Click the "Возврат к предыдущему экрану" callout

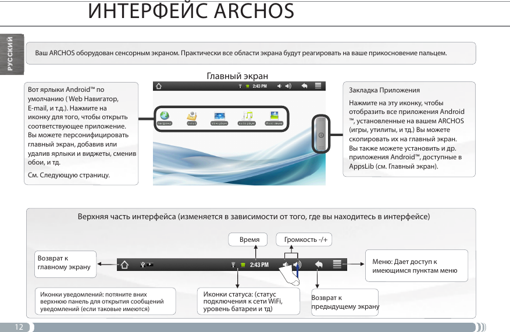pyautogui.click(x=345, y=302)
